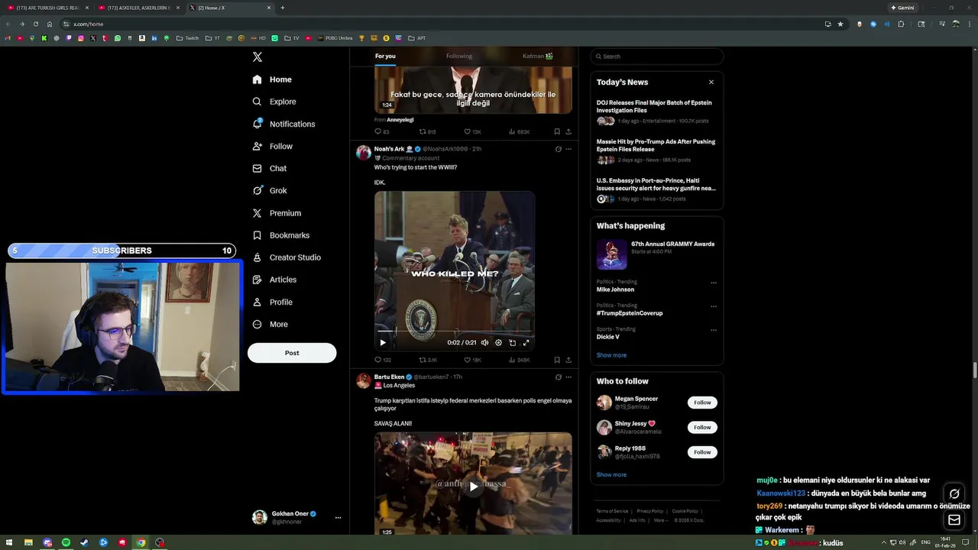The image size is (978, 550).
Task: Switch to the Following tab
Action: [x=459, y=56]
